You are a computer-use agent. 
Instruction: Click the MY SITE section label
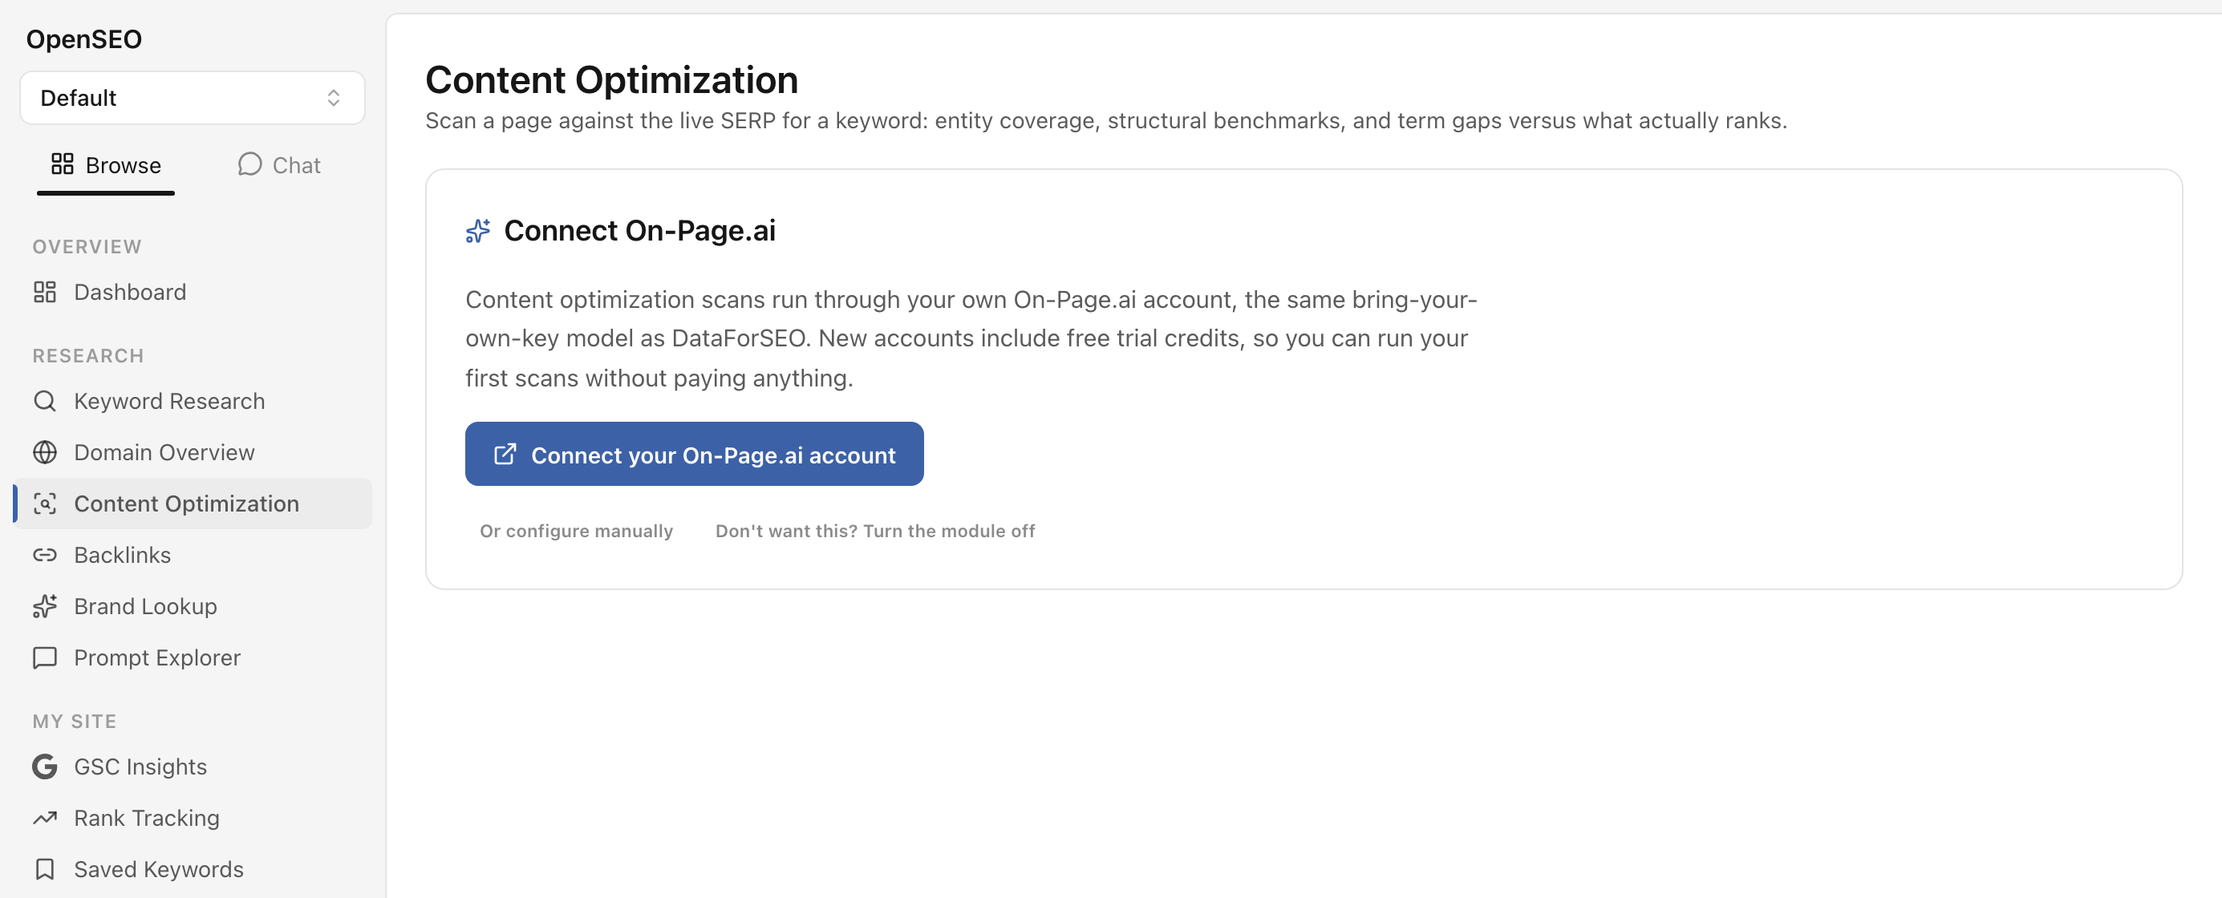click(74, 722)
